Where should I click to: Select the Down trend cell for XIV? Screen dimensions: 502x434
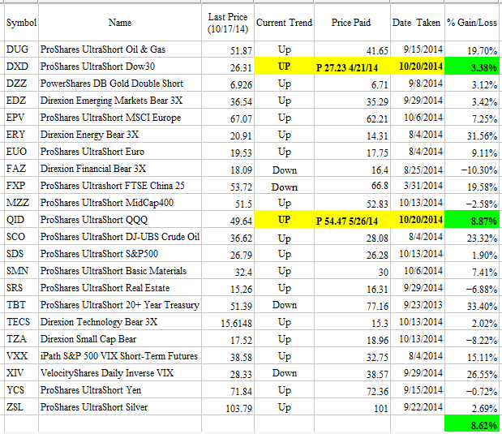[x=284, y=373]
